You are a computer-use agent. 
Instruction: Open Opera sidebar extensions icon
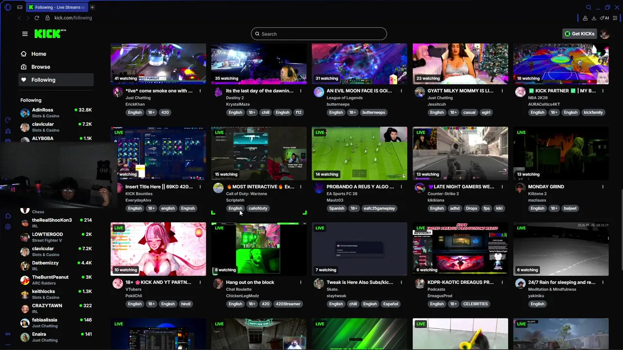click(x=8, y=216)
